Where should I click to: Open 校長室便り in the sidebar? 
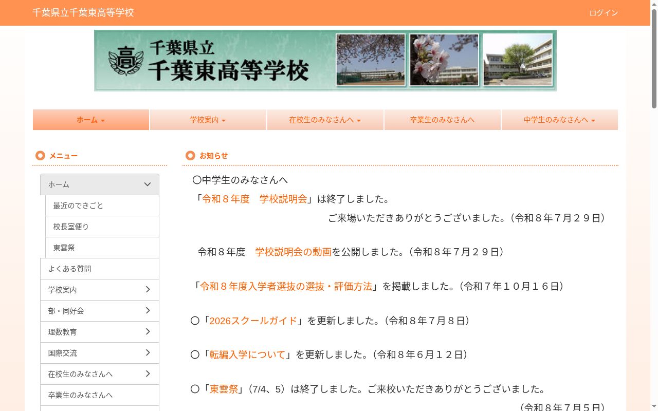[102, 227]
